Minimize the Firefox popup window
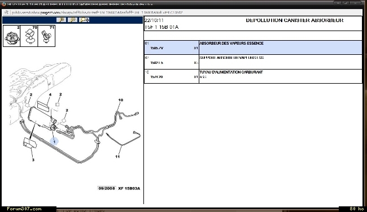Viewport: 367px width, 212px height. (x=338, y=3)
